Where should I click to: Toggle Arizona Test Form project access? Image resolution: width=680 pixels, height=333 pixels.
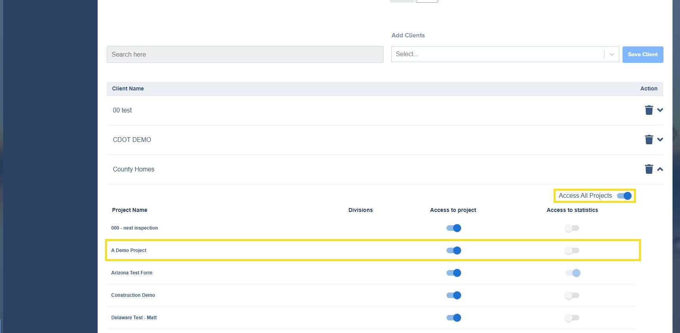tap(454, 273)
